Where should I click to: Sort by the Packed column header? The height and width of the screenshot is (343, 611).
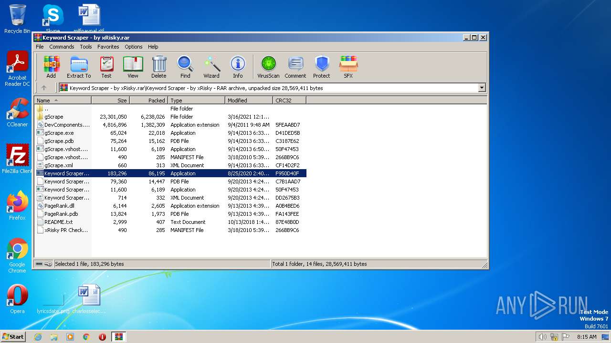pyautogui.click(x=148, y=101)
